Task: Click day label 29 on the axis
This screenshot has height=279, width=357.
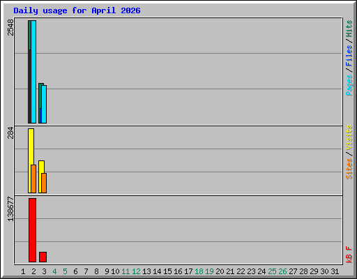Action: (314, 271)
